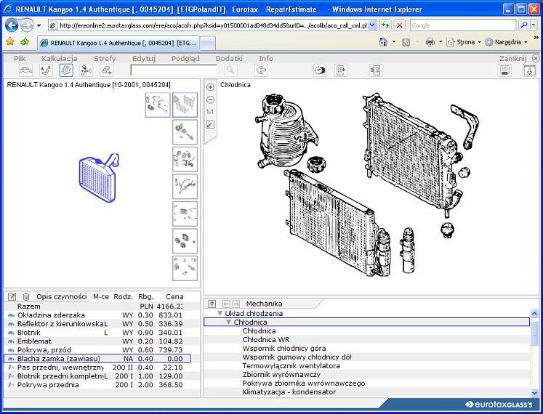Click the save diskette toolbar icon
Image resolution: width=543 pixels, height=414 pixels.
click(505, 70)
